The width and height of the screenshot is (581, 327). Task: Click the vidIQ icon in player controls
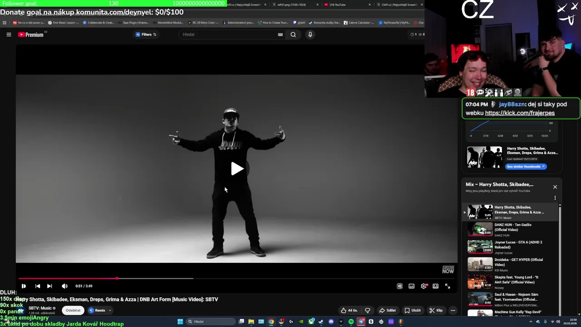coord(399,286)
